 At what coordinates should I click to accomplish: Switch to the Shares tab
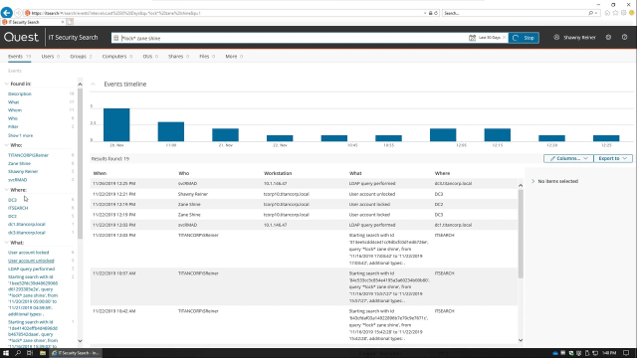[178, 57]
